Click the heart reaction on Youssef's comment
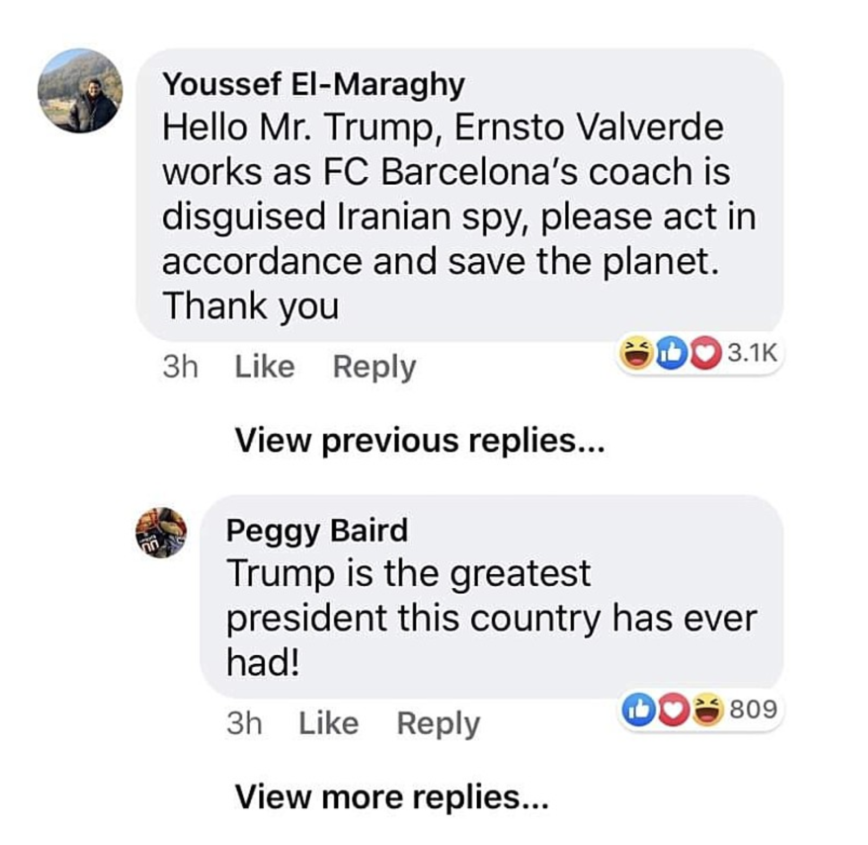This screenshot has height=845, width=868. point(705,353)
